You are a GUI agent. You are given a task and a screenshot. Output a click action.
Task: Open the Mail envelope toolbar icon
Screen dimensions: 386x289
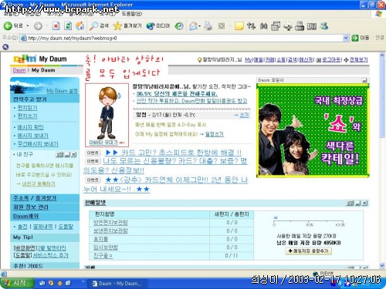pyautogui.click(x=193, y=26)
